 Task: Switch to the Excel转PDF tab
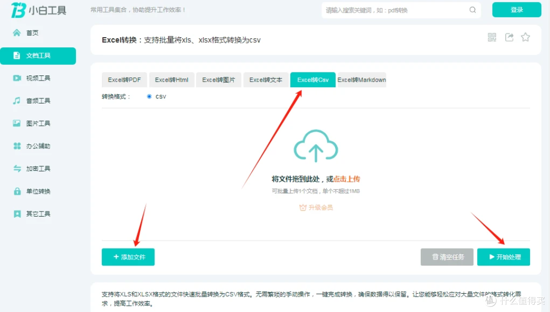(x=124, y=80)
